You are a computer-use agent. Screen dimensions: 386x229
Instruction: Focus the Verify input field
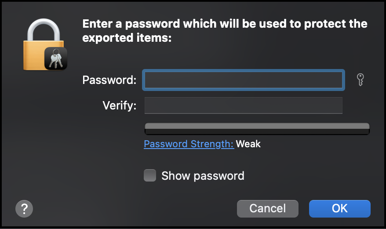(x=244, y=105)
